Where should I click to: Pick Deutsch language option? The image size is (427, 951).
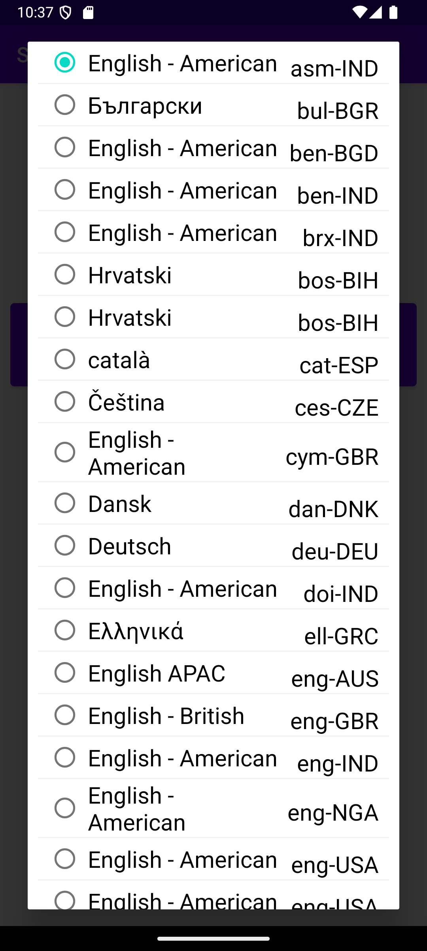coord(65,546)
